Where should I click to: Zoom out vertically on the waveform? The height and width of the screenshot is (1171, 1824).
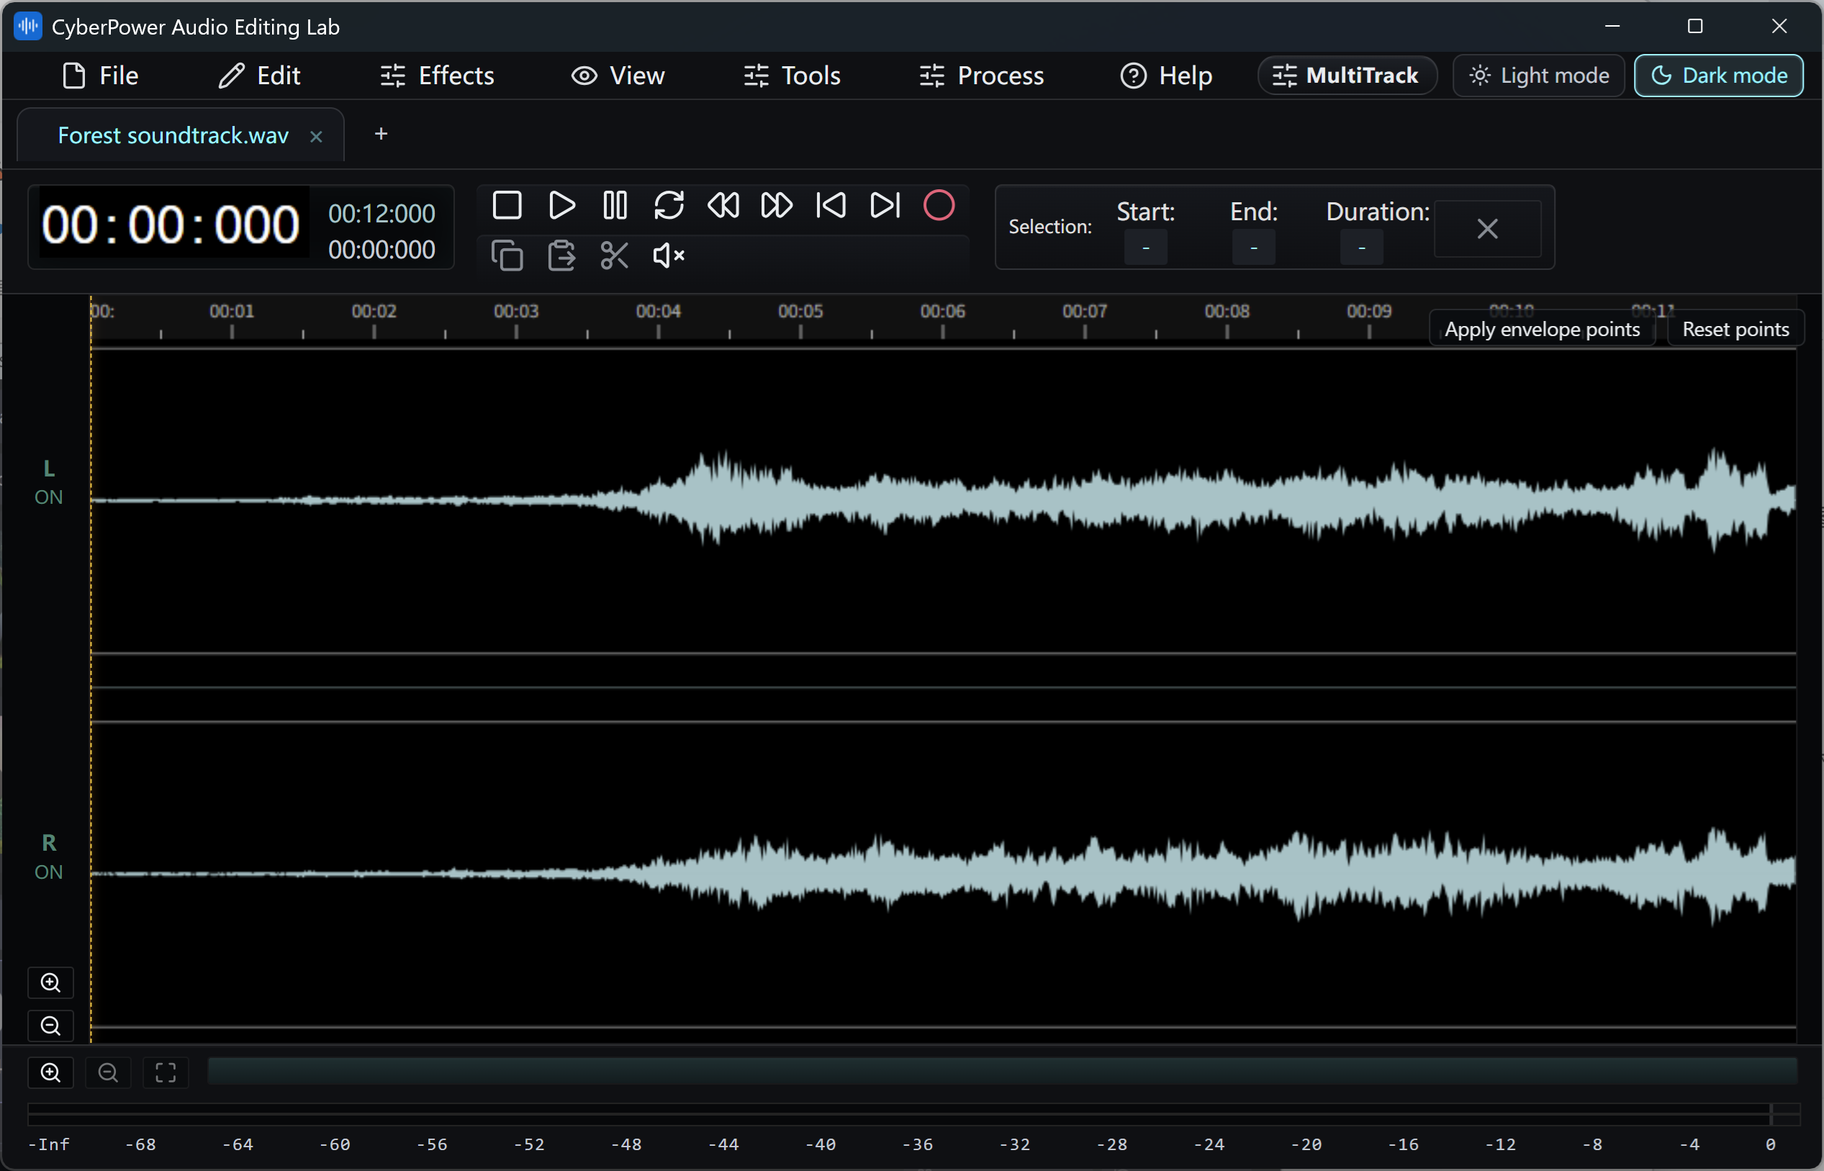click(x=51, y=1026)
